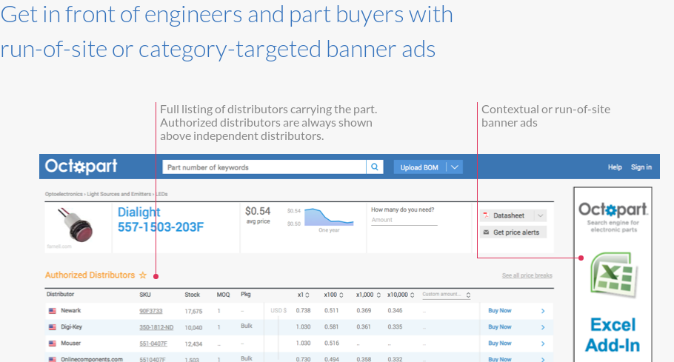Sort by the x1 price column
The width and height of the screenshot is (674, 362).
(x=304, y=295)
